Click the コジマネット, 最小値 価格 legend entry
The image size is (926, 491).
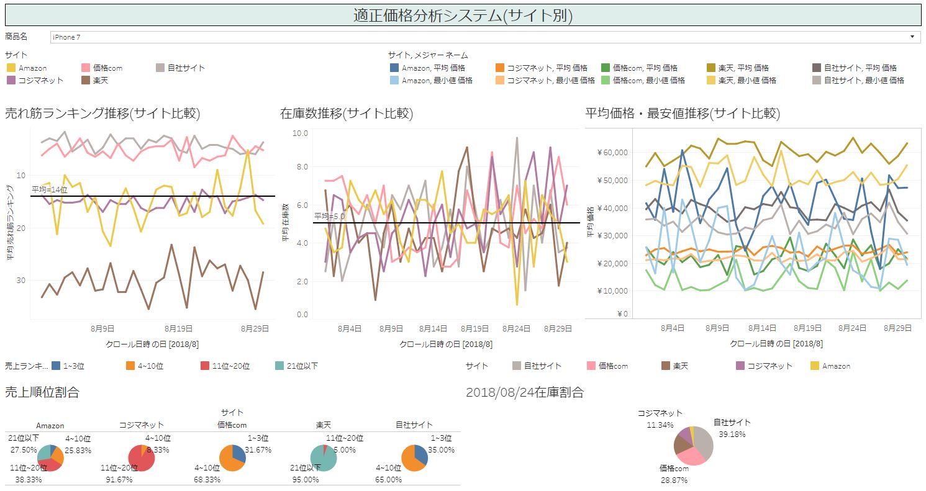545,80
